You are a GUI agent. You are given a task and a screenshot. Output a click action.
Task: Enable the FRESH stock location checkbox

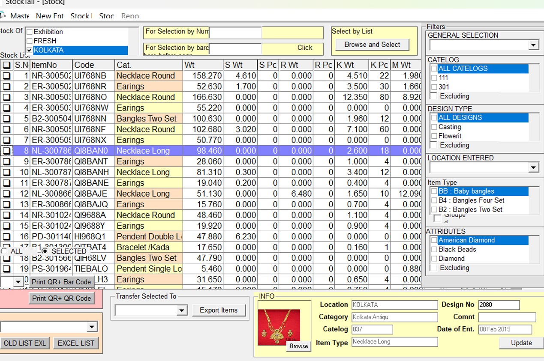[x=30, y=41]
